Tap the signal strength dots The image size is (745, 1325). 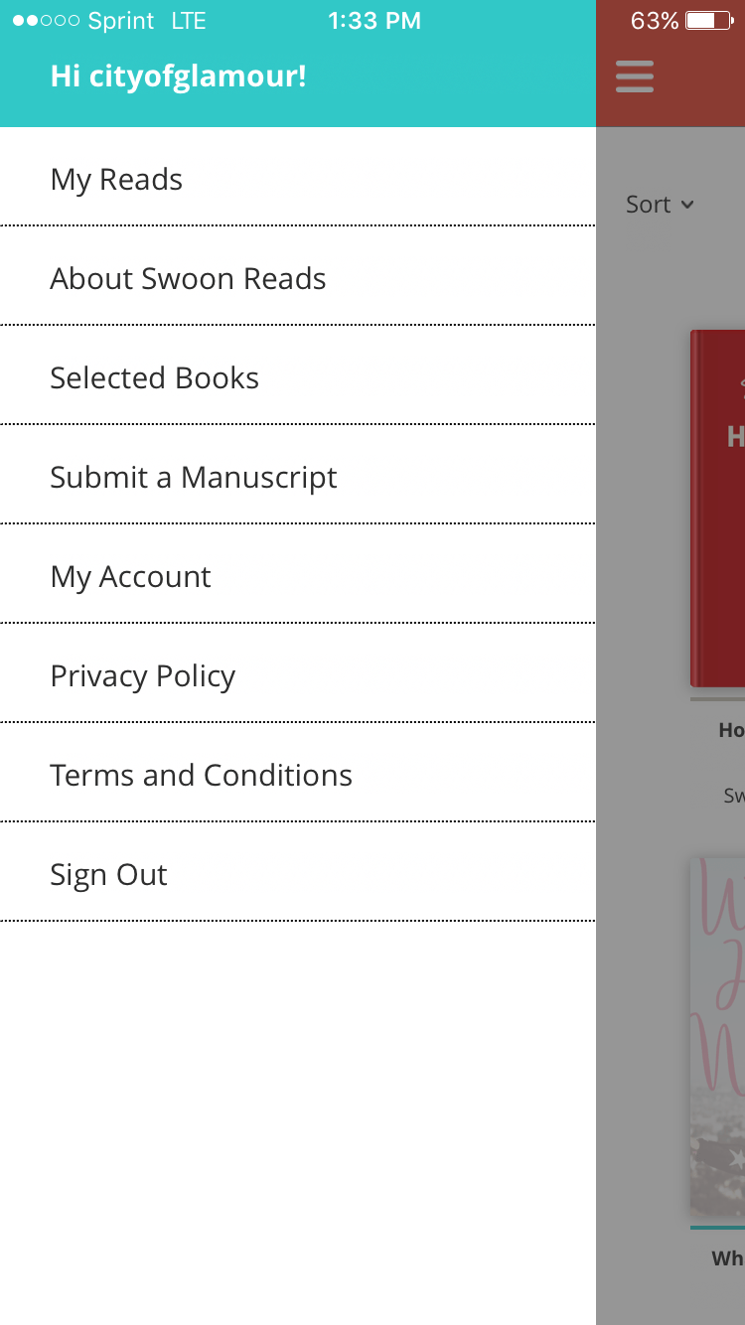pos(46,21)
